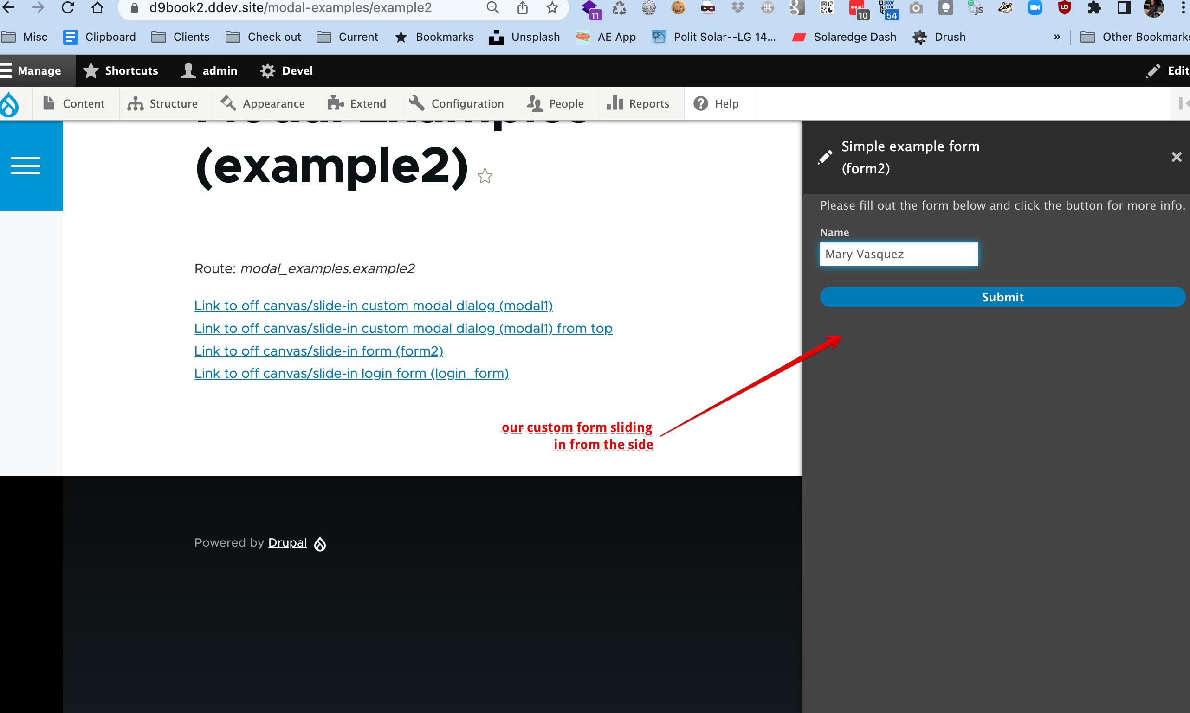The width and height of the screenshot is (1190, 713).
Task: Open the Misc bookmarks folder
Action: point(25,37)
